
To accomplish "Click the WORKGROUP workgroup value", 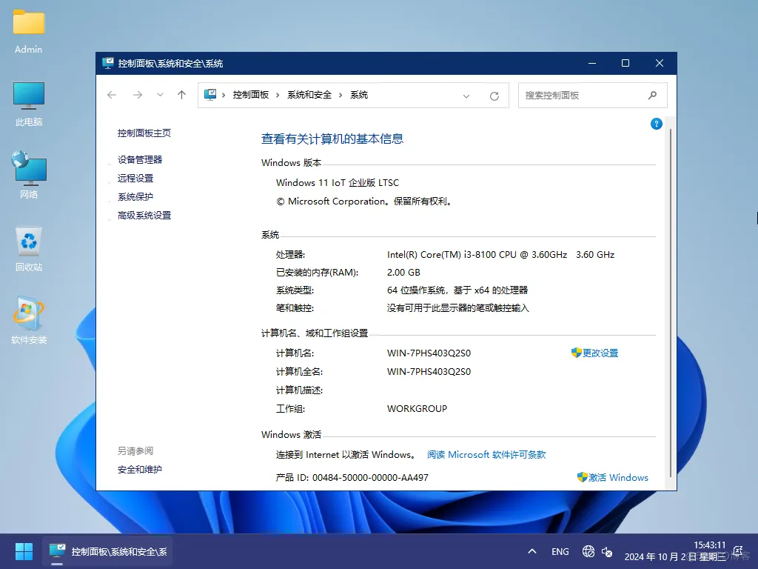I will tap(417, 409).
